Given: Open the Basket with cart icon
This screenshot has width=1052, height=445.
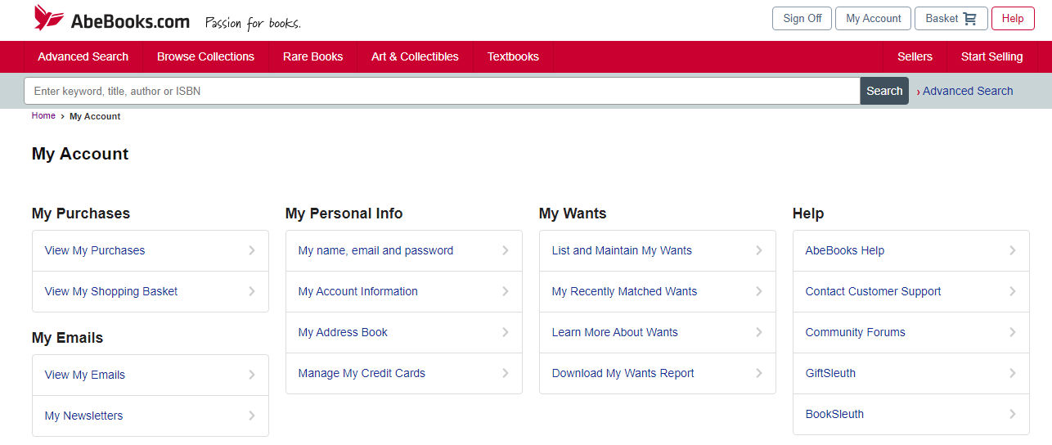Looking at the screenshot, I should [x=951, y=19].
